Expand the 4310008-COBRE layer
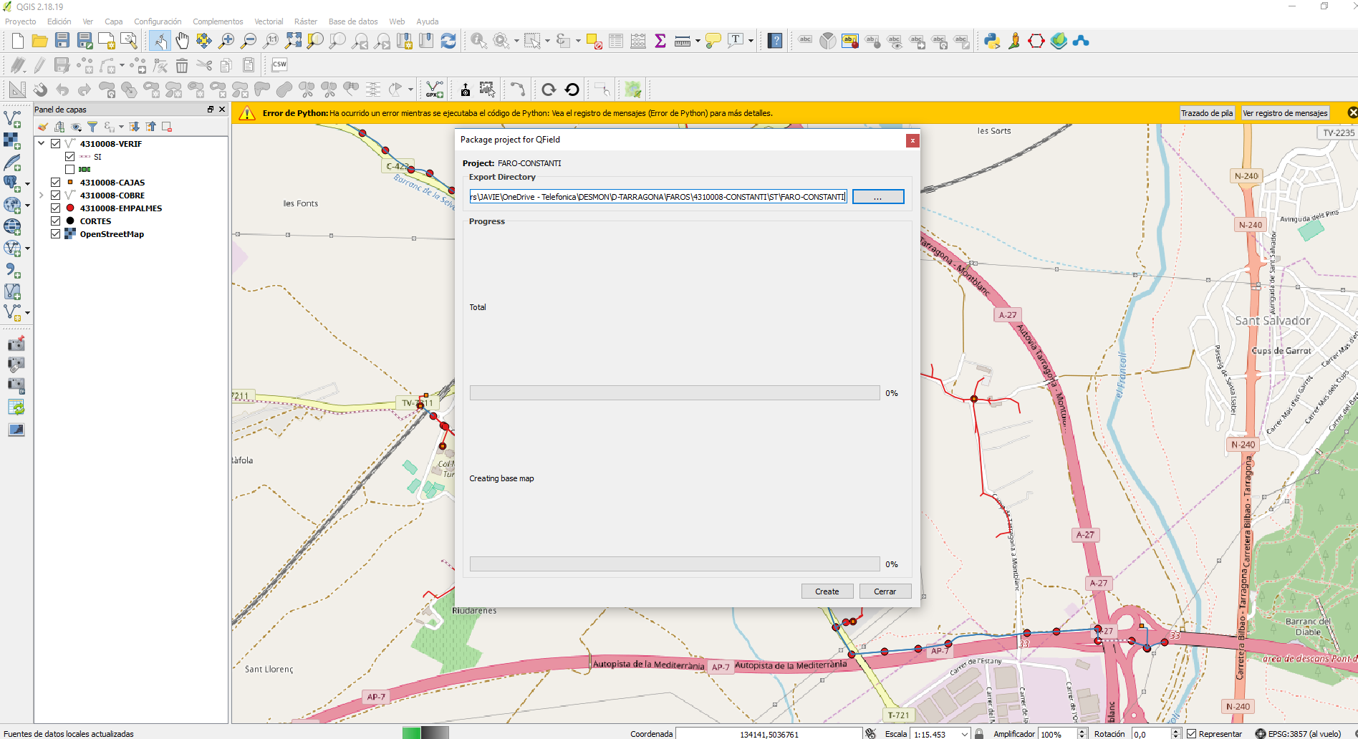Screen dimensions: 1358x739 click(42, 195)
